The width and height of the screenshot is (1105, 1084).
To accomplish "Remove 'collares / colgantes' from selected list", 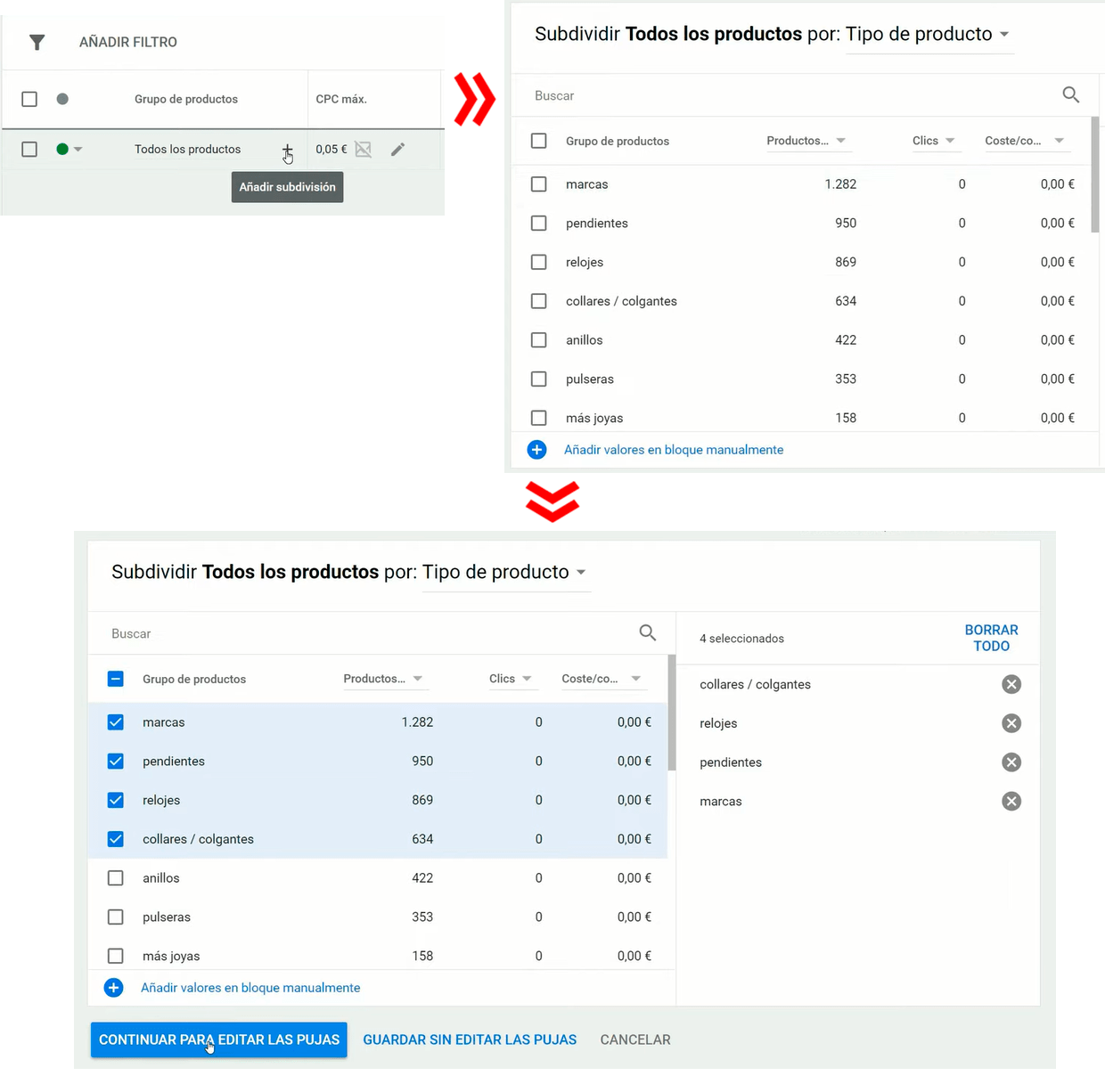I will (x=1011, y=684).
